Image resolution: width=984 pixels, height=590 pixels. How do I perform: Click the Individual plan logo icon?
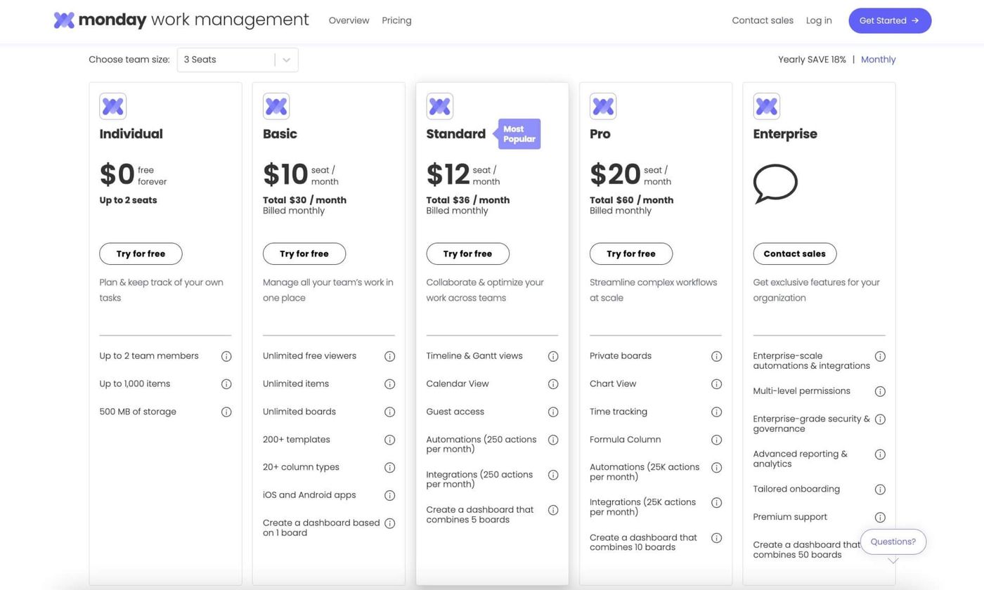[112, 106]
